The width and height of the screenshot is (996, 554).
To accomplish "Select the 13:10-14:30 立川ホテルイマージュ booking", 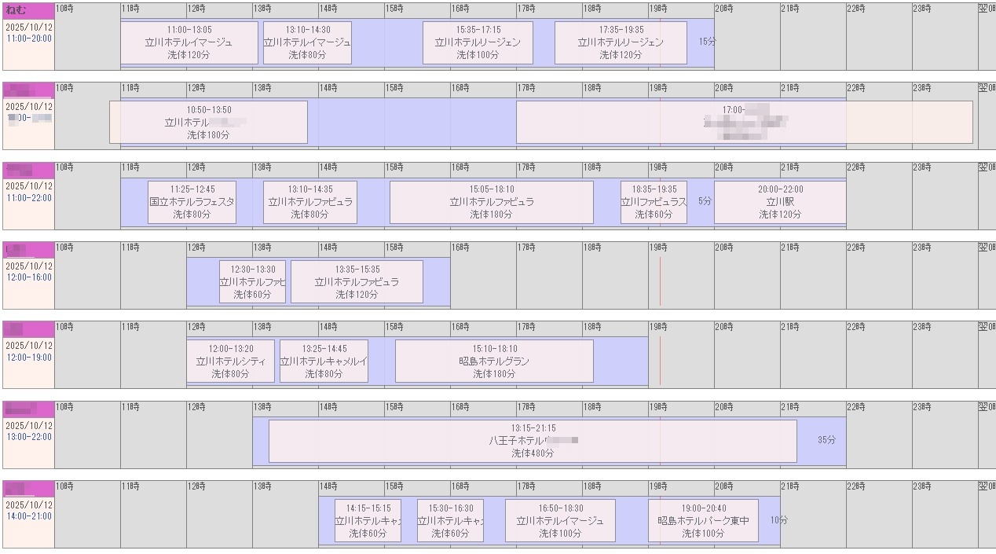I will [307, 42].
